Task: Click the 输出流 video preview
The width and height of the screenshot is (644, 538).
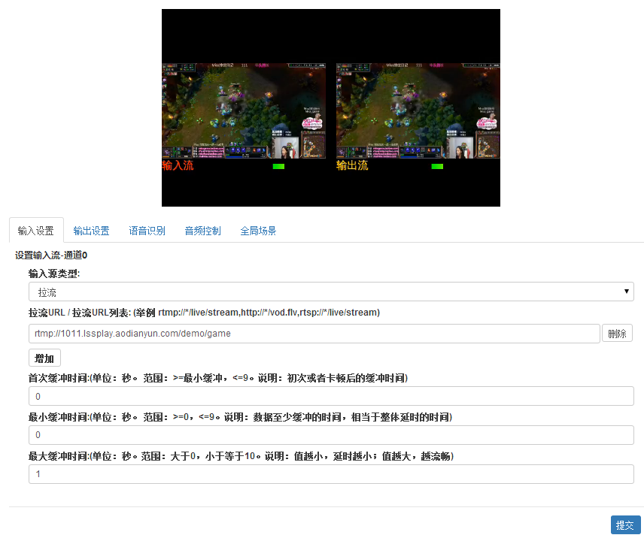Action: (418, 110)
